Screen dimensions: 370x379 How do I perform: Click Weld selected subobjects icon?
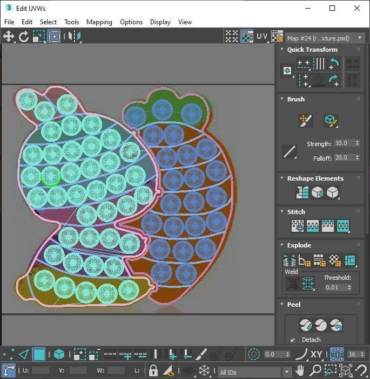pyautogui.click(x=308, y=283)
